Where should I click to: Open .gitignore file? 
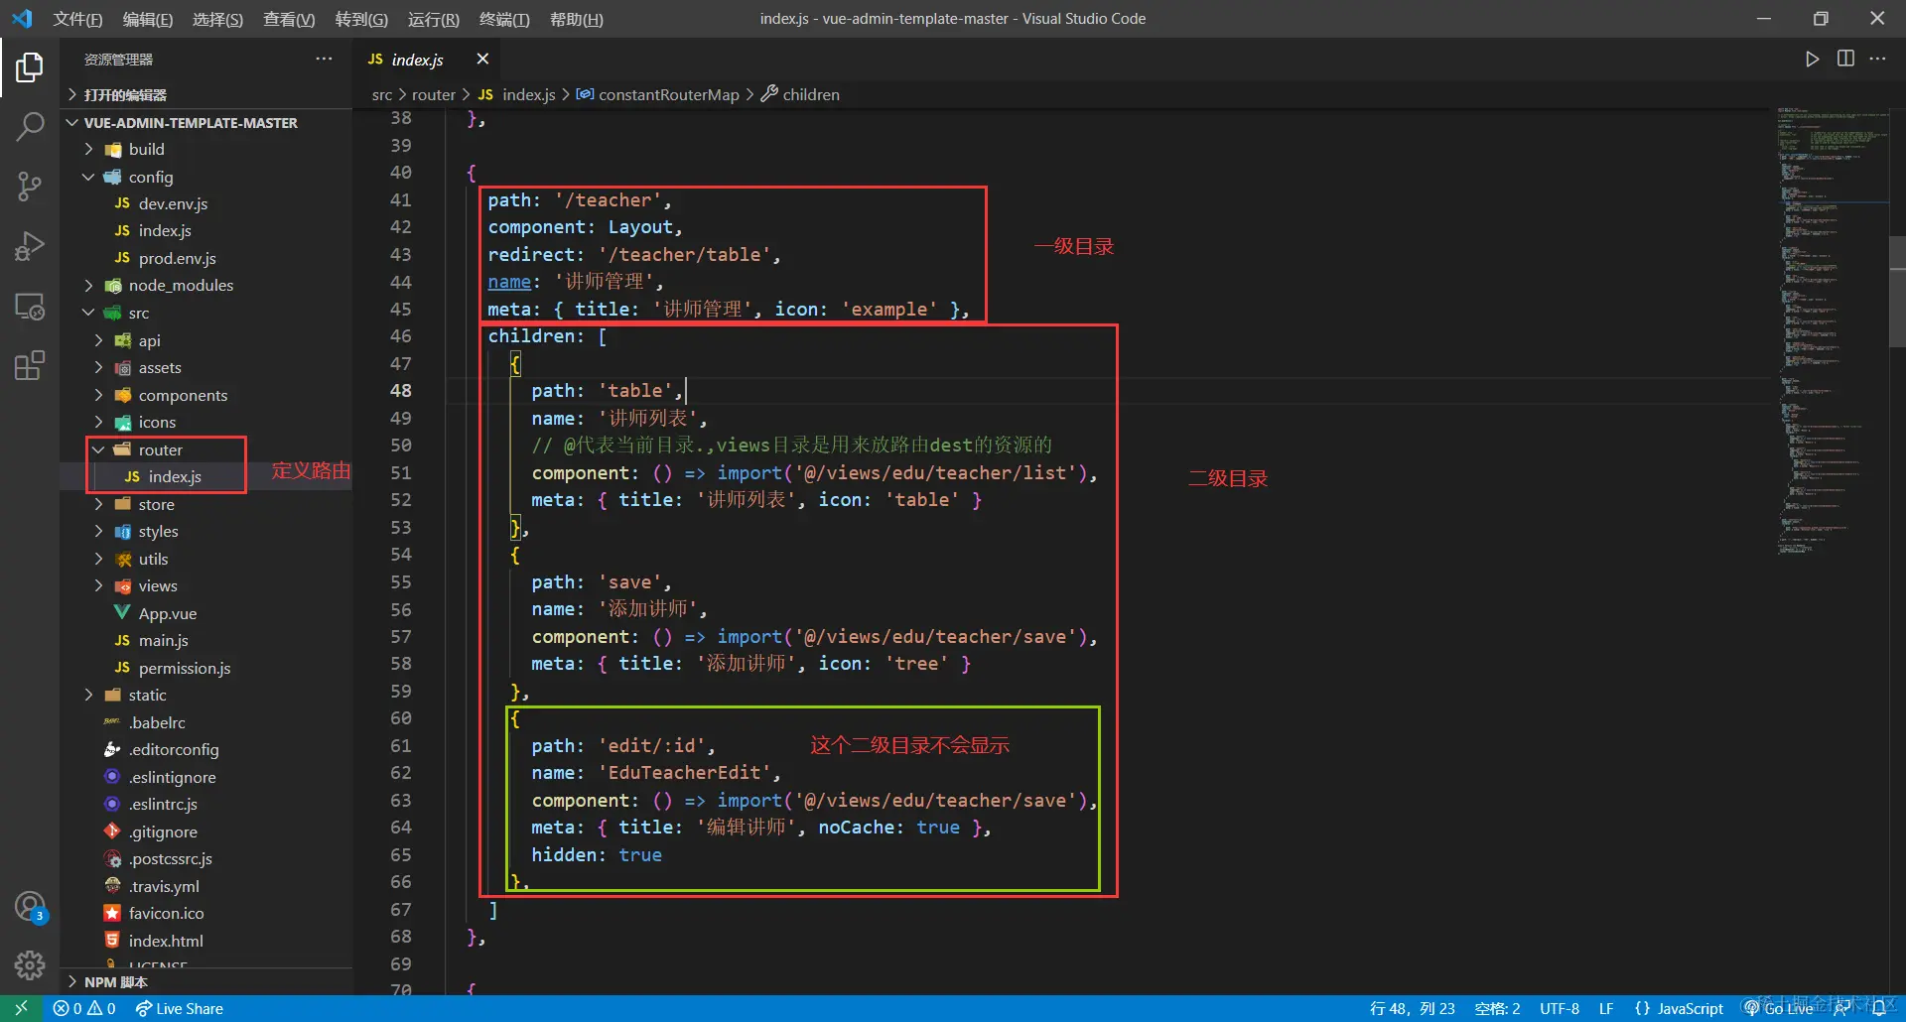click(x=205, y=831)
